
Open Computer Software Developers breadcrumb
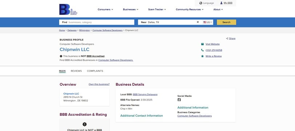[x=108, y=30]
